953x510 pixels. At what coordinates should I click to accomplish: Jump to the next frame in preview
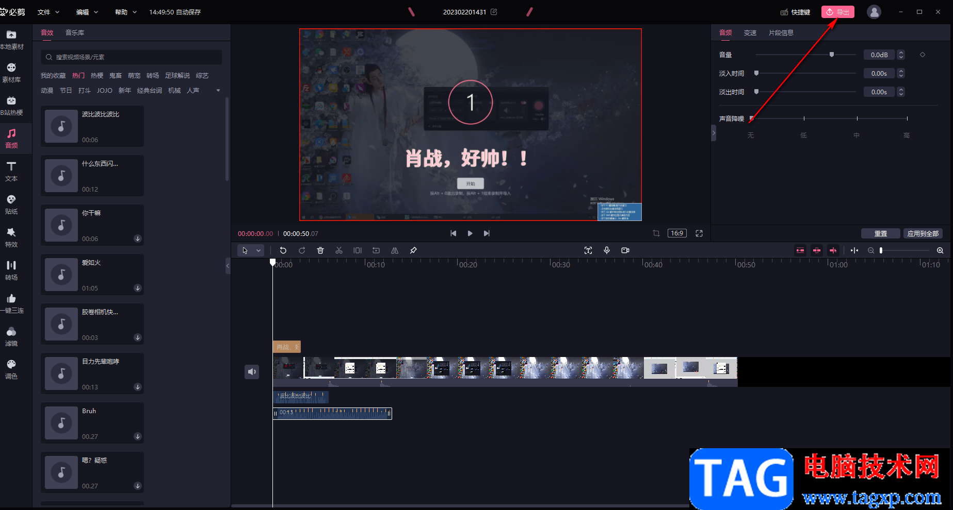coord(487,233)
